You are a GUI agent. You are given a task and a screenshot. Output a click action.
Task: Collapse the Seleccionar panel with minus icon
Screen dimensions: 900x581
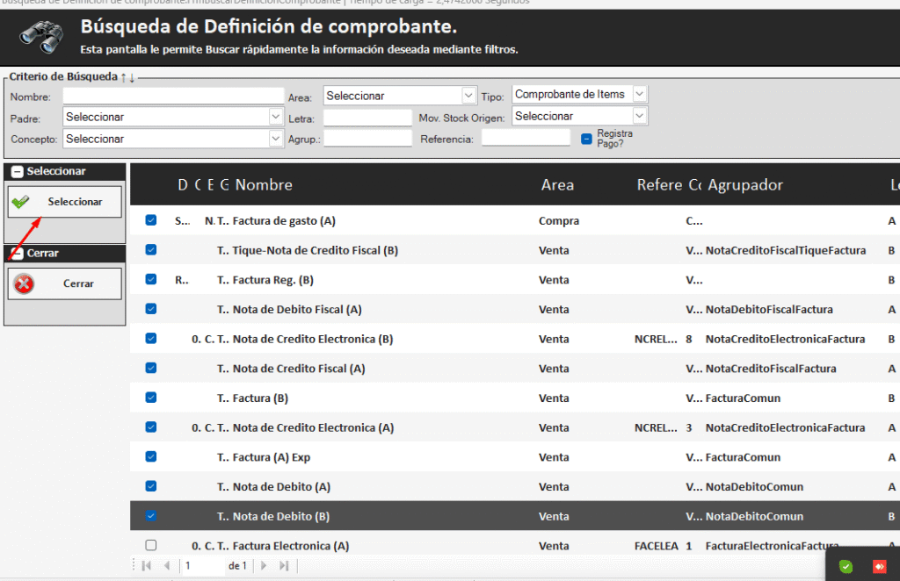[17, 172]
